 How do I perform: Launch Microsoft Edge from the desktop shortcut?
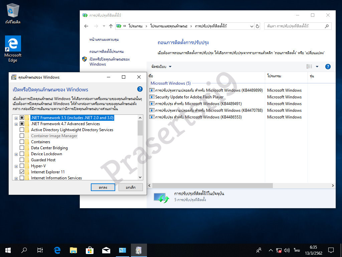pos(13,49)
